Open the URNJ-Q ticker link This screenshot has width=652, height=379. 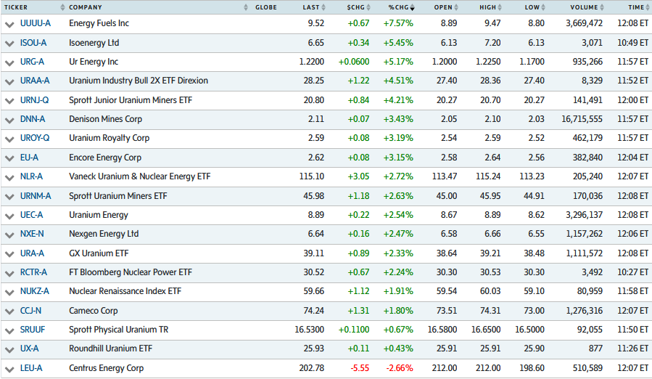tap(35, 100)
